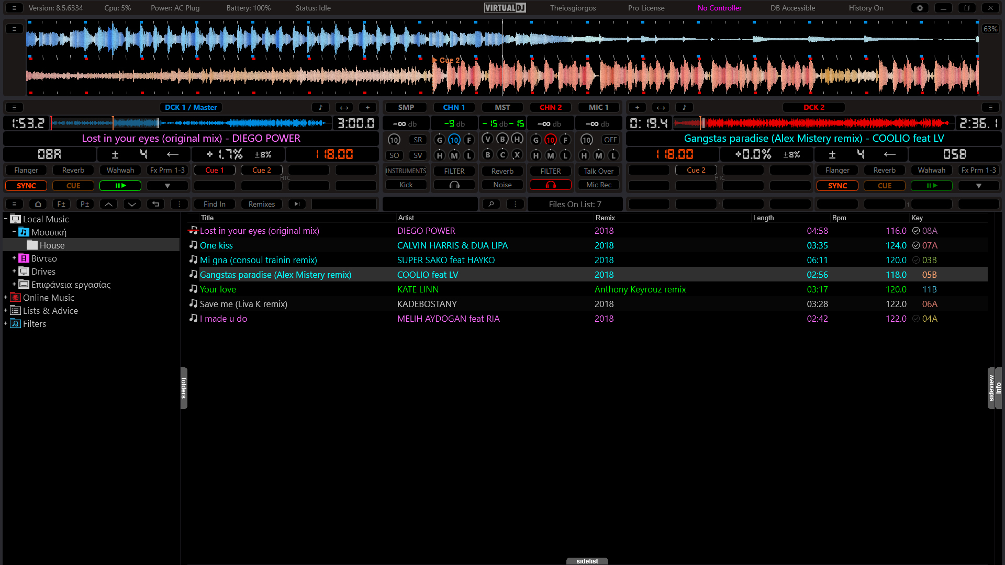Click the browser back-arrow icon
The height and width of the screenshot is (565, 1005).
pyautogui.click(x=155, y=204)
